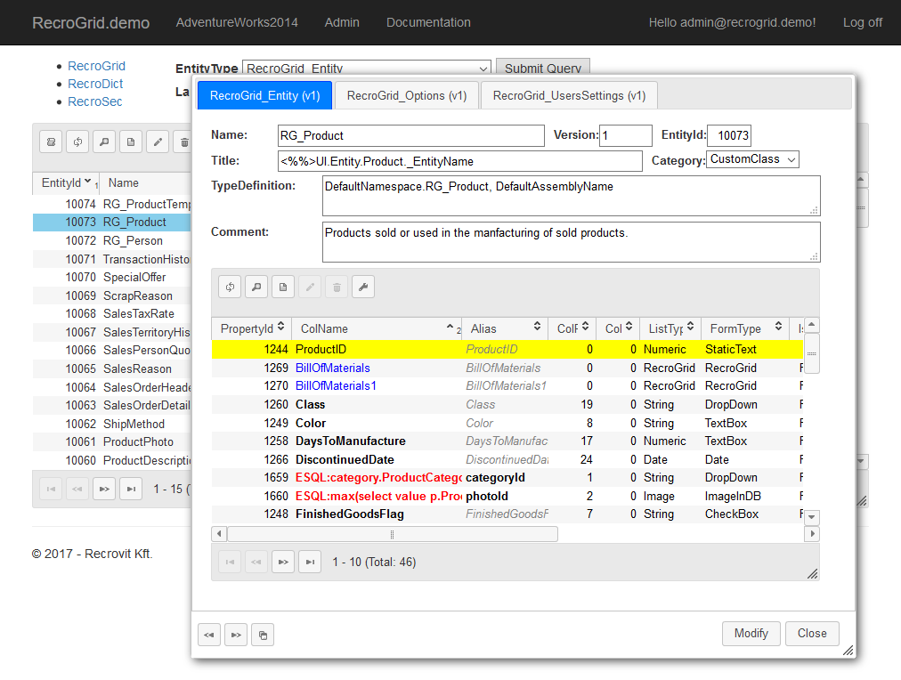Go to next page of properties grid
The width and height of the screenshot is (901, 680).
click(x=283, y=562)
